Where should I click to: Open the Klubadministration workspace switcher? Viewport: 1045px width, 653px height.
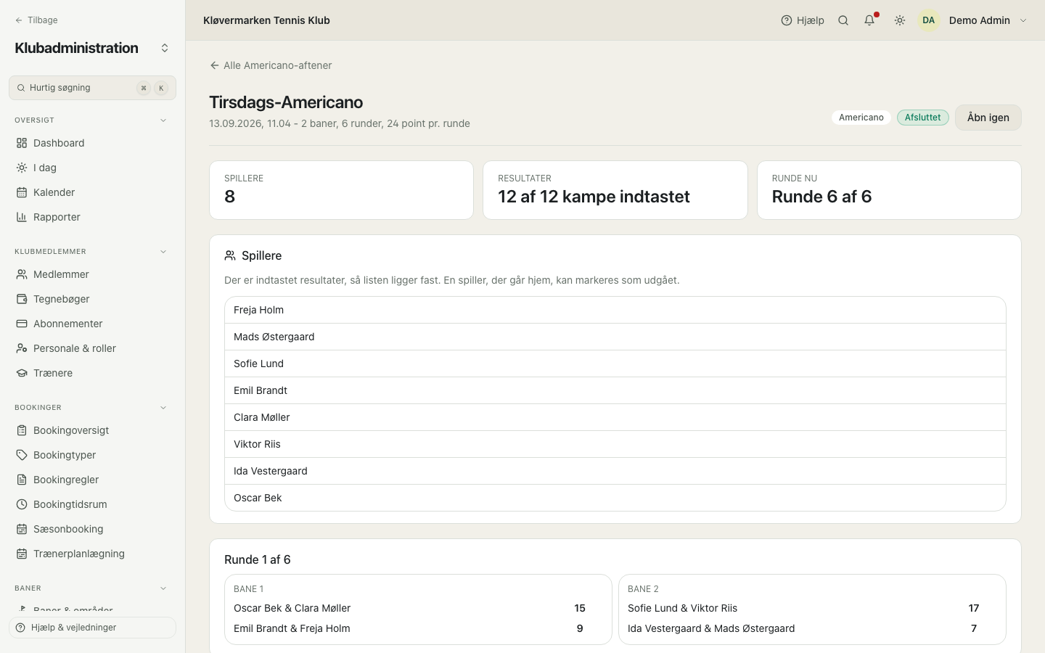165,48
